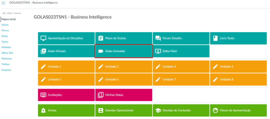Go to Fóruns in course navigation
The width and height of the screenshot is (270, 119).
click(5, 30)
